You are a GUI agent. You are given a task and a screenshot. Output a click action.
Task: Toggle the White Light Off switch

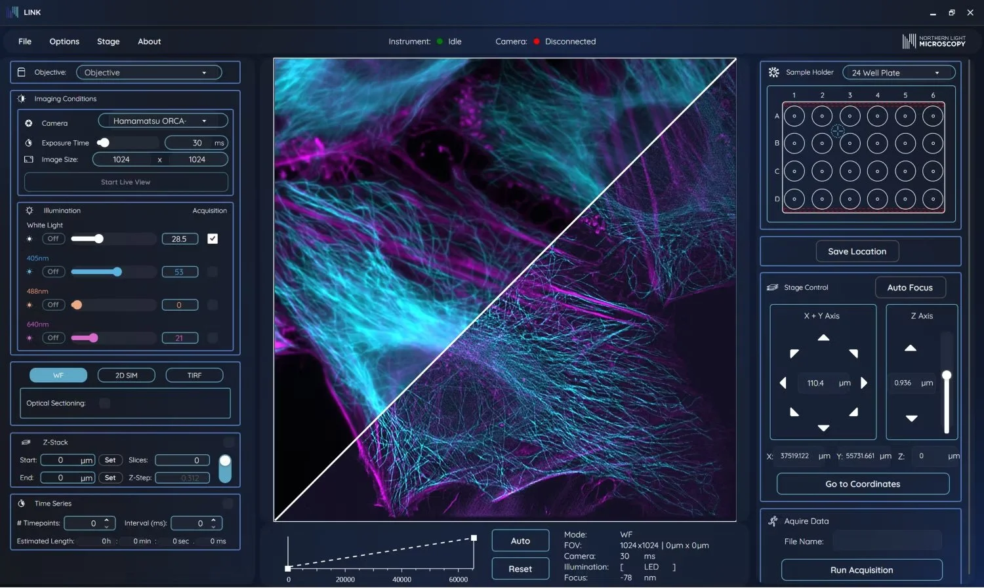(x=53, y=239)
